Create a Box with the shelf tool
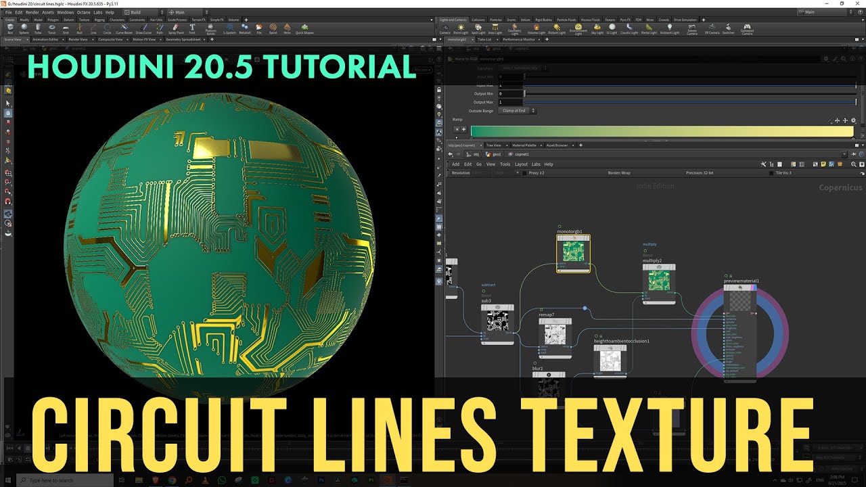Screen dimensions: 866x487 pyautogui.click(x=9, y=29)
